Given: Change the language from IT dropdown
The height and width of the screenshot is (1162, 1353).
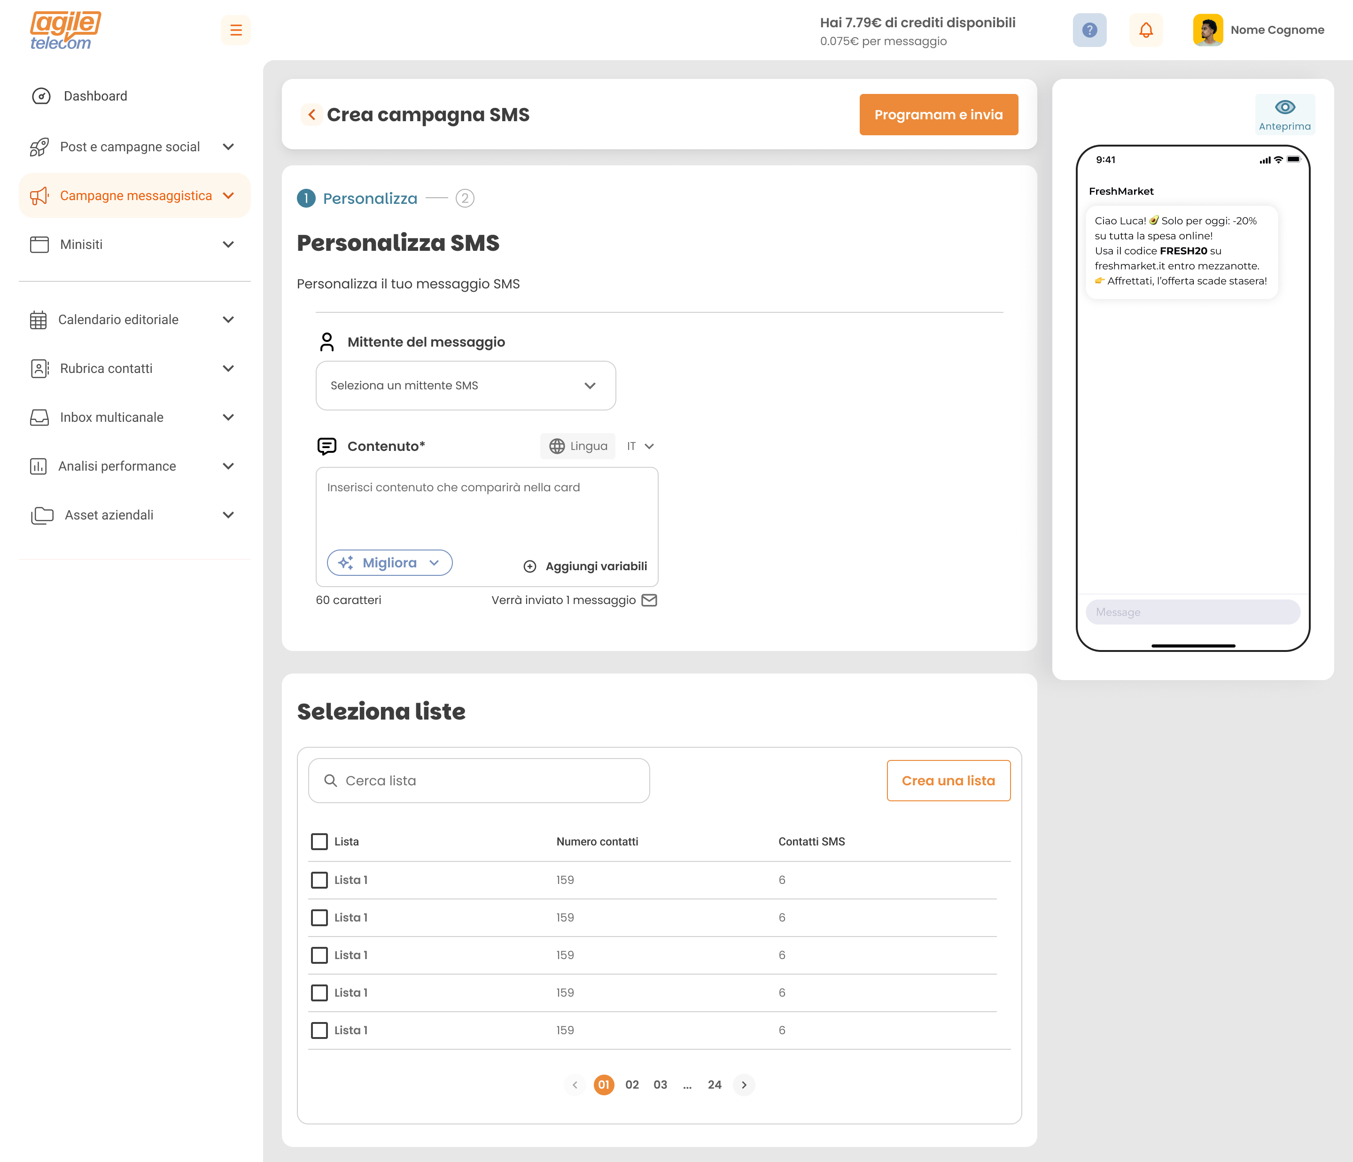Looking at the screenshot, I should 640,446.
